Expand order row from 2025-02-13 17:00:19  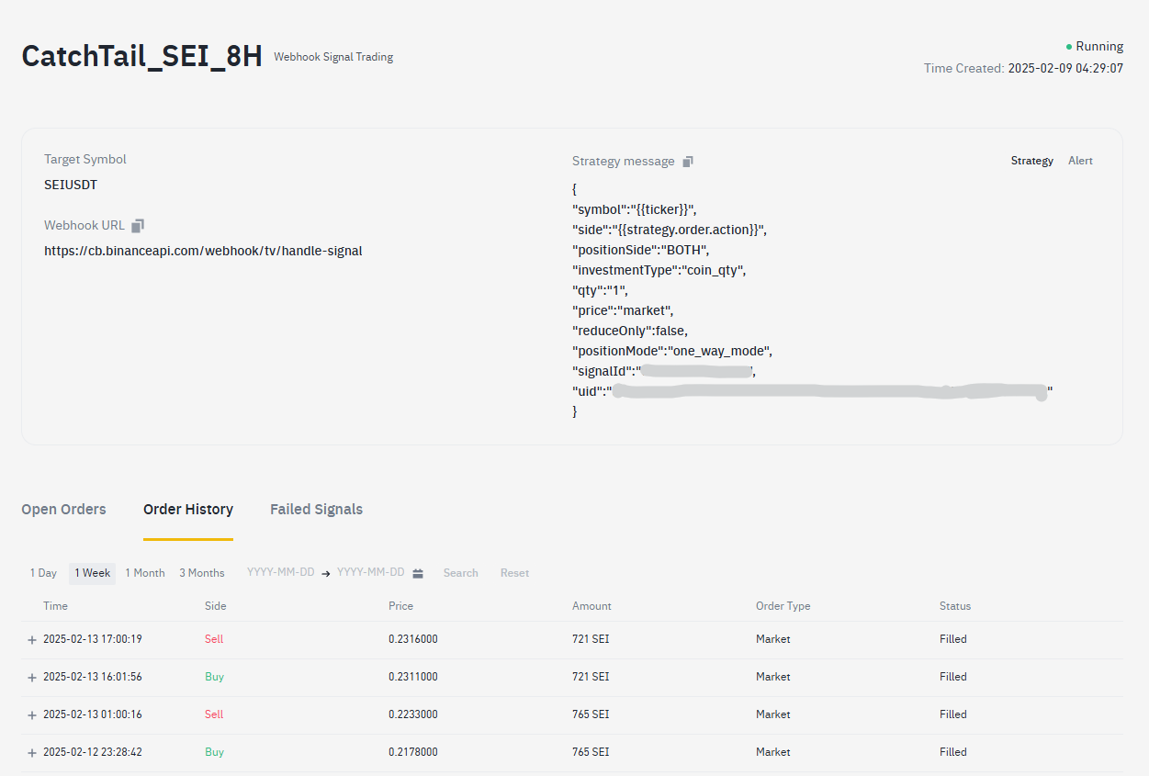(32, 640)
